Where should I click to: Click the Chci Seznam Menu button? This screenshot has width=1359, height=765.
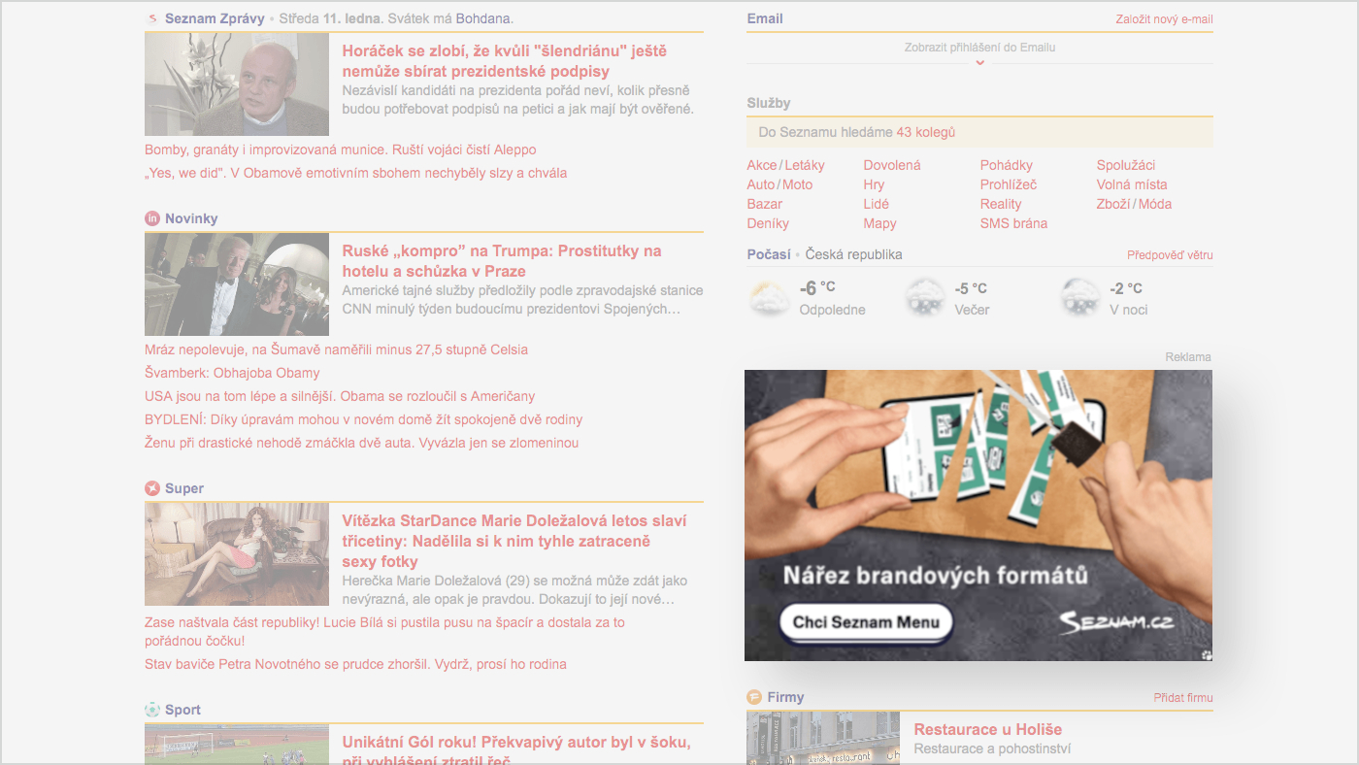click(x=866, y=622)
